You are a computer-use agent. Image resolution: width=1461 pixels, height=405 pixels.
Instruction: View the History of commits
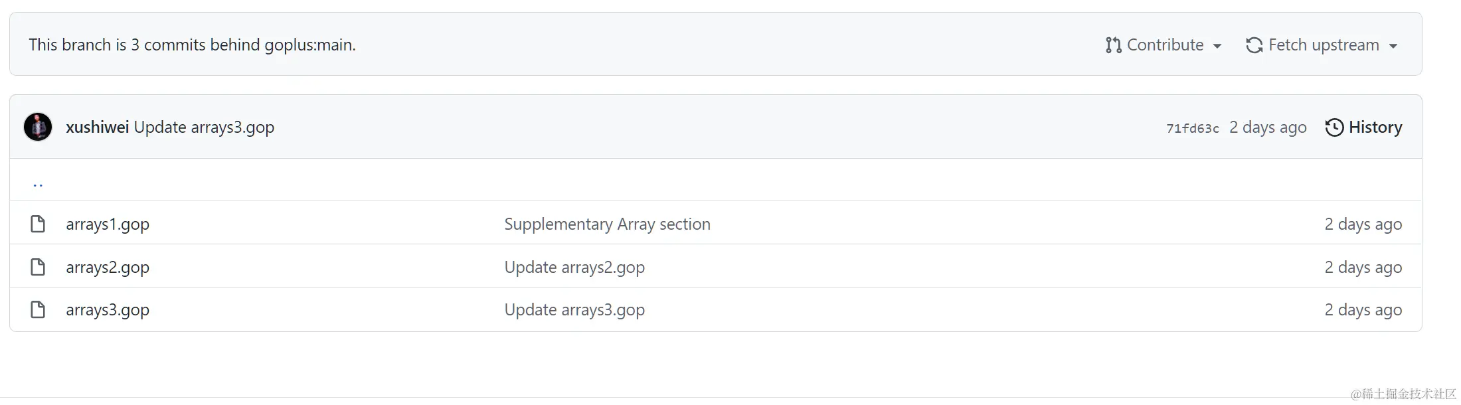point(1375,127)
